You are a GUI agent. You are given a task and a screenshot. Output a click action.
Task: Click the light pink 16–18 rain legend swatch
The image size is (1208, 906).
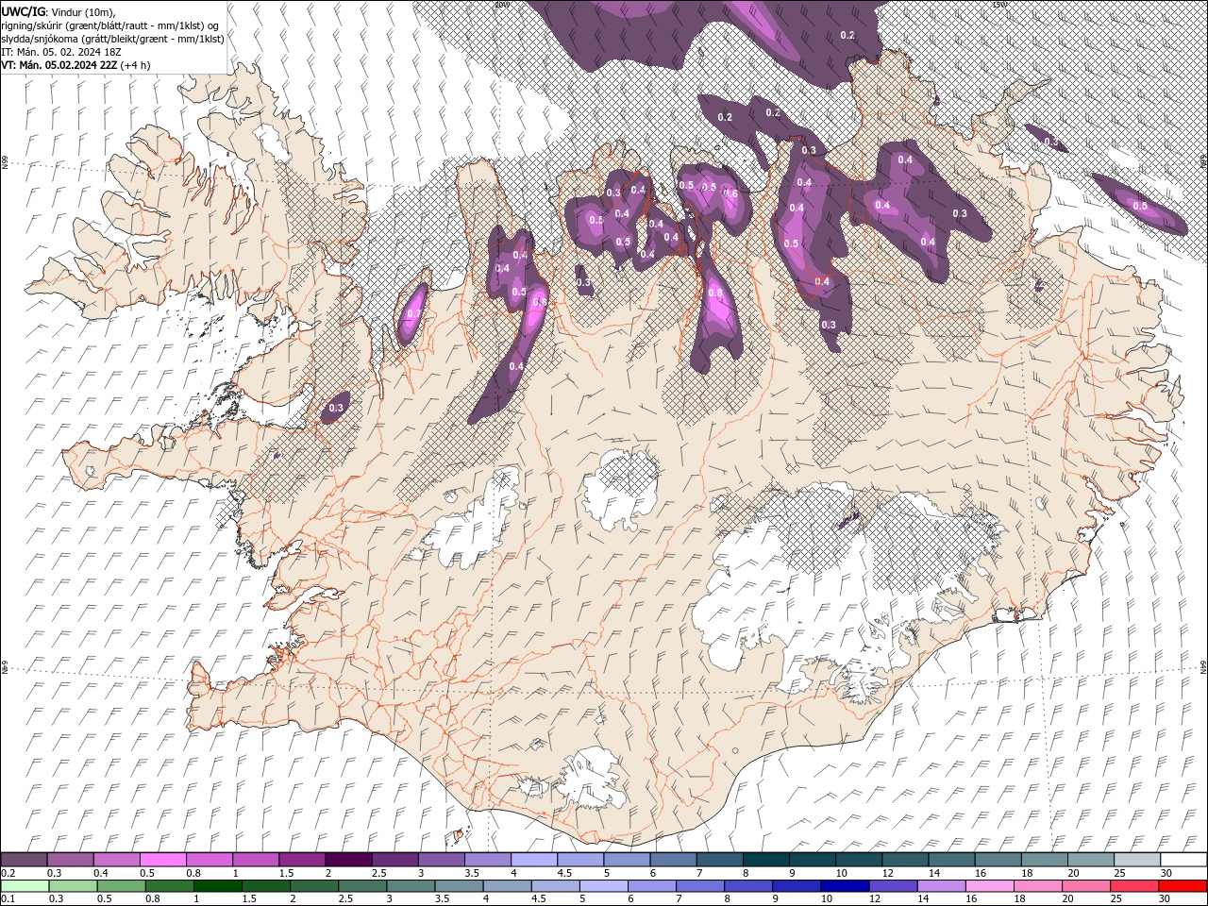coord(990,887)
